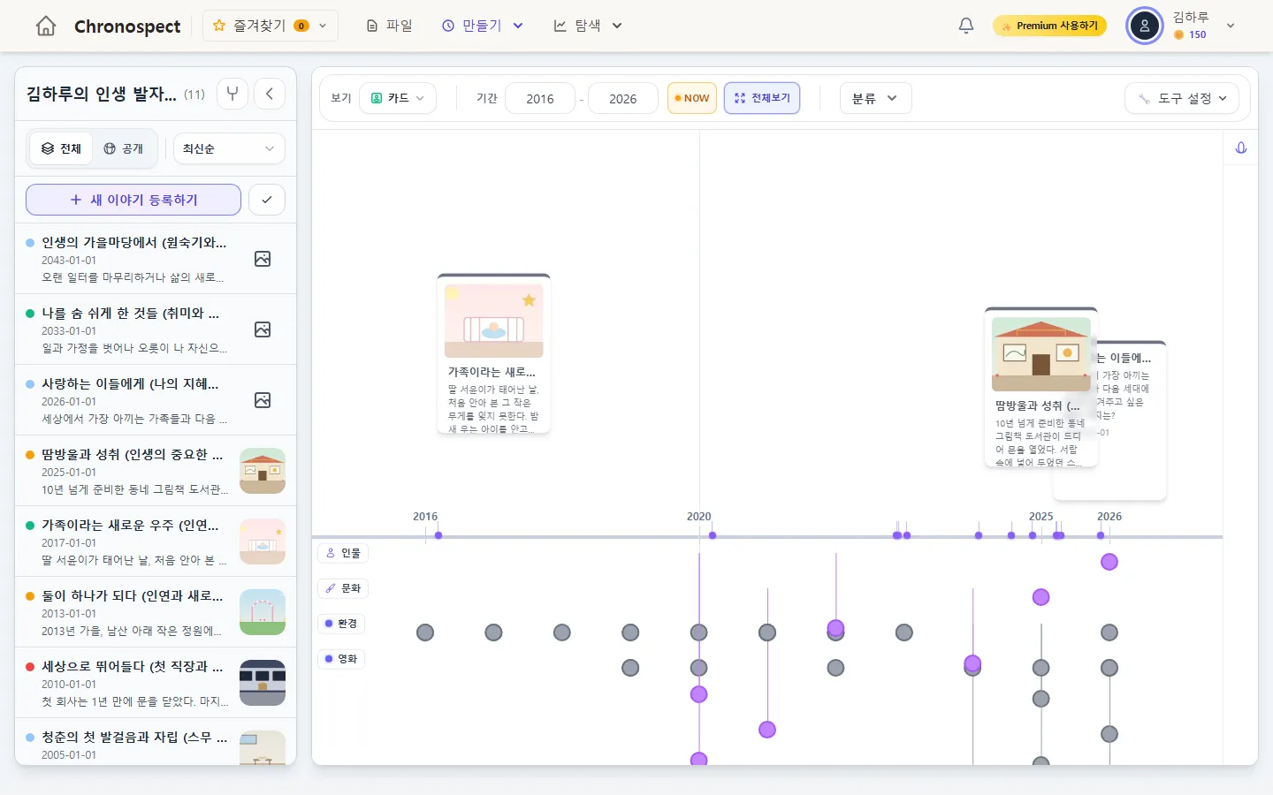This screenshot has width=1273, height=795.
Task: Click start year field showing 2016
Action: tap(540, 98)
